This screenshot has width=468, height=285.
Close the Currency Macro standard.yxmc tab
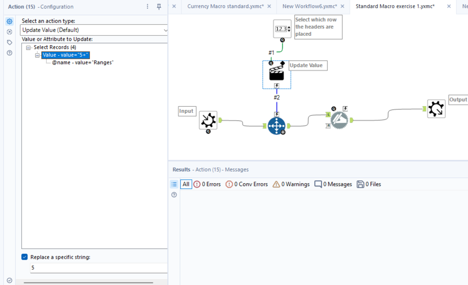click(x=269, y=6)
